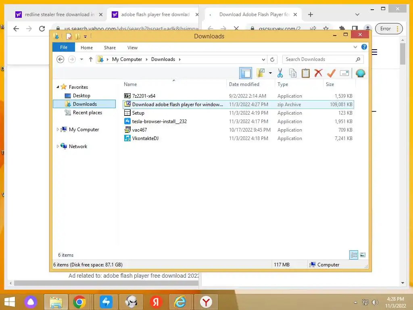
Task: Click the Explorer Forward arrow button
Action: (72, 59)
